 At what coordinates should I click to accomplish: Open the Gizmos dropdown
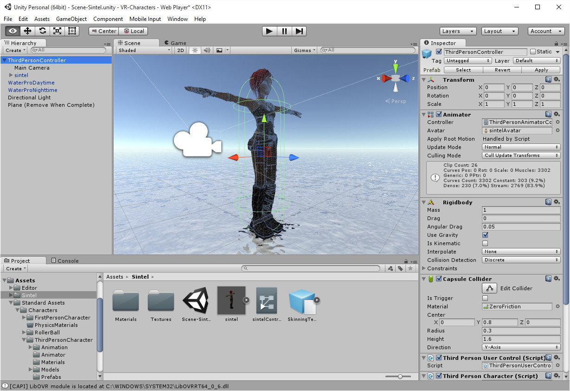click(x=304, y=50)
